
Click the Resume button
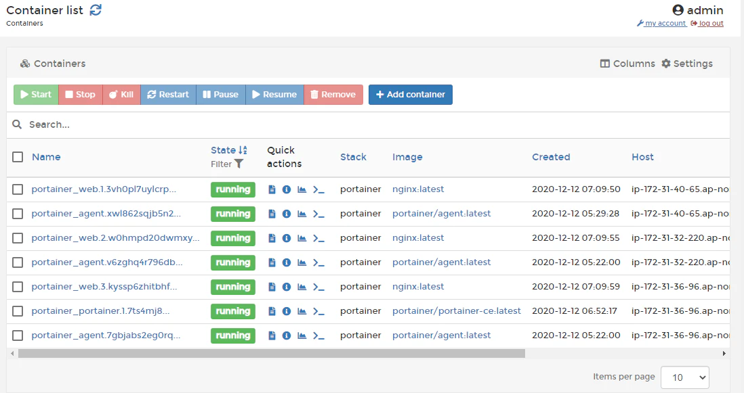[x=274, y=95]
